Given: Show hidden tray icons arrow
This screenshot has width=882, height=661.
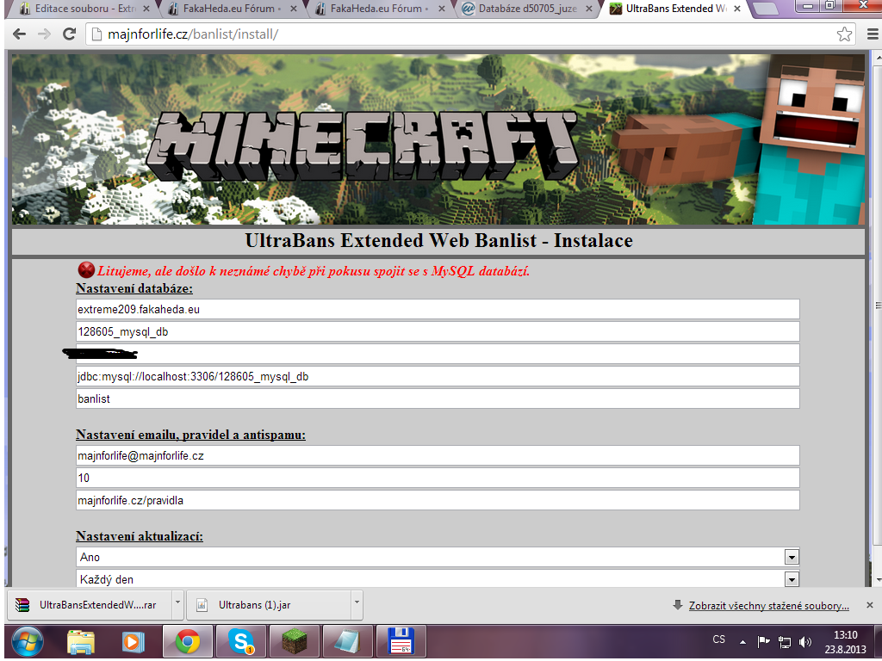Looking at the screenshot, I should (x=743, y=642).
